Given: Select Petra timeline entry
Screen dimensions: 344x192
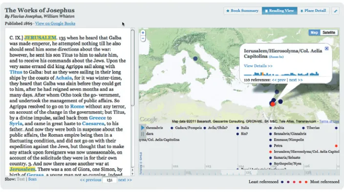Looking at the screenshot, I should point(278,146).
